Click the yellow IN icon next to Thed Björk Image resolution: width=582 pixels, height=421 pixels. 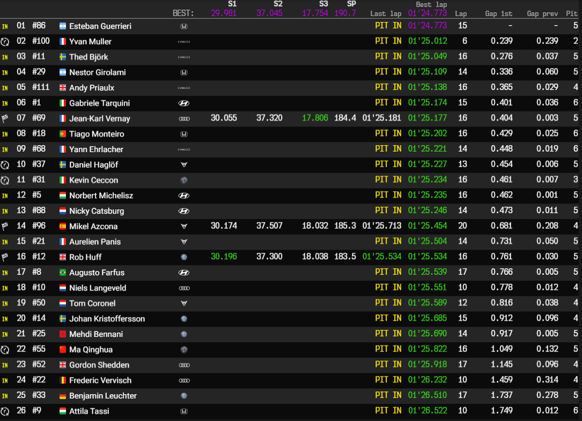pos(5,57)
